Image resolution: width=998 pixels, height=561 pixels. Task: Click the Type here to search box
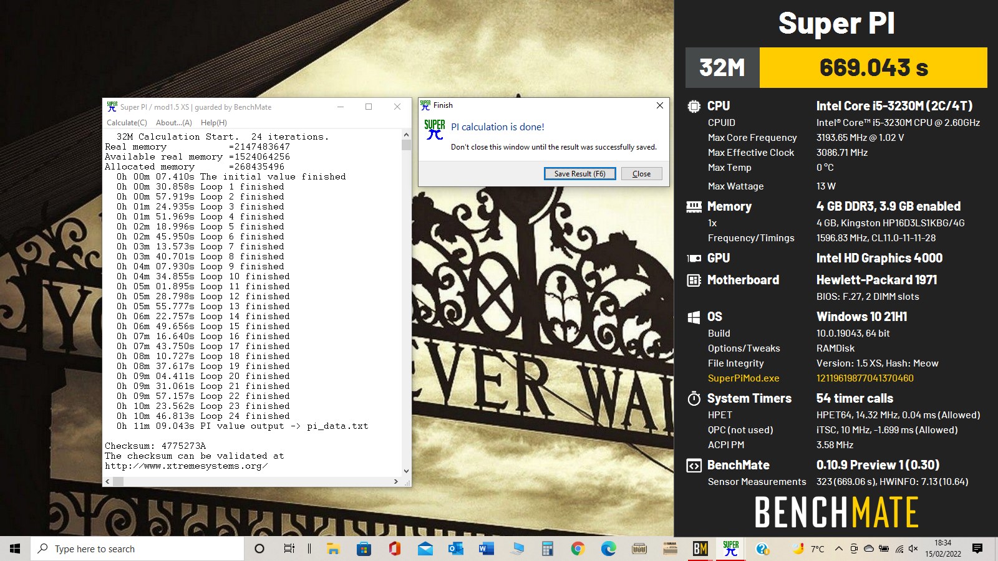[137, 549]
